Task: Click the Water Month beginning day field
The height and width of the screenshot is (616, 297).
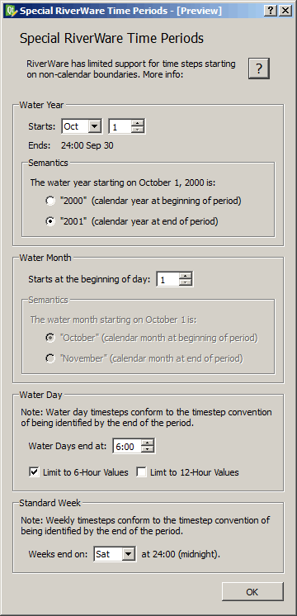Action: [x=168, y=280]
